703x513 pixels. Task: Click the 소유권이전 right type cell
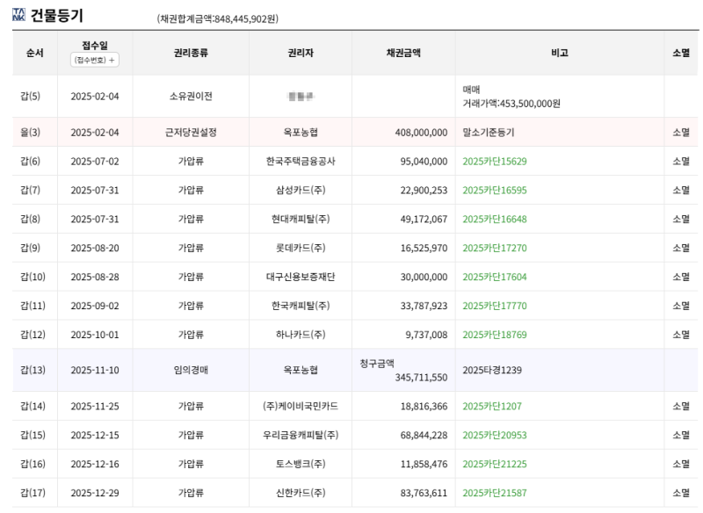[191, 97]
